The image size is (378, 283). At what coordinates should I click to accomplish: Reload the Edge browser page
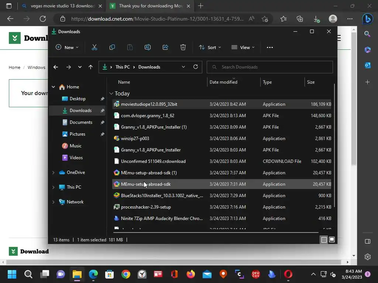43,19
